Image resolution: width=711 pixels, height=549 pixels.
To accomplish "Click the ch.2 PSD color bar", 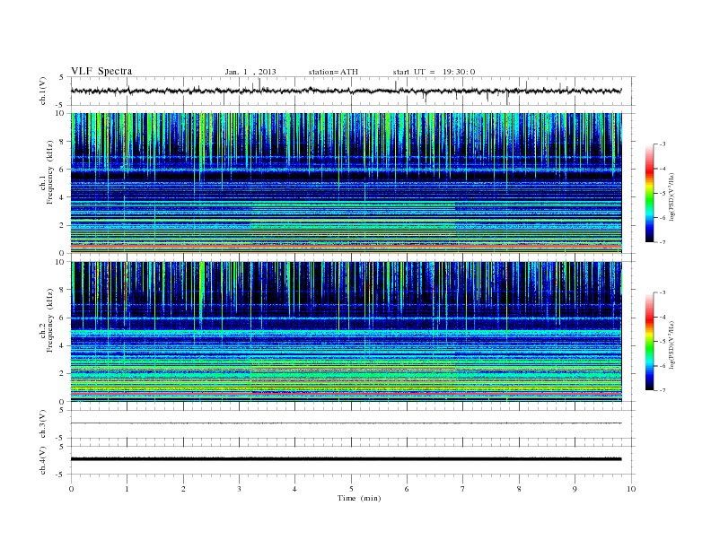I will click(x=649, y=341).
